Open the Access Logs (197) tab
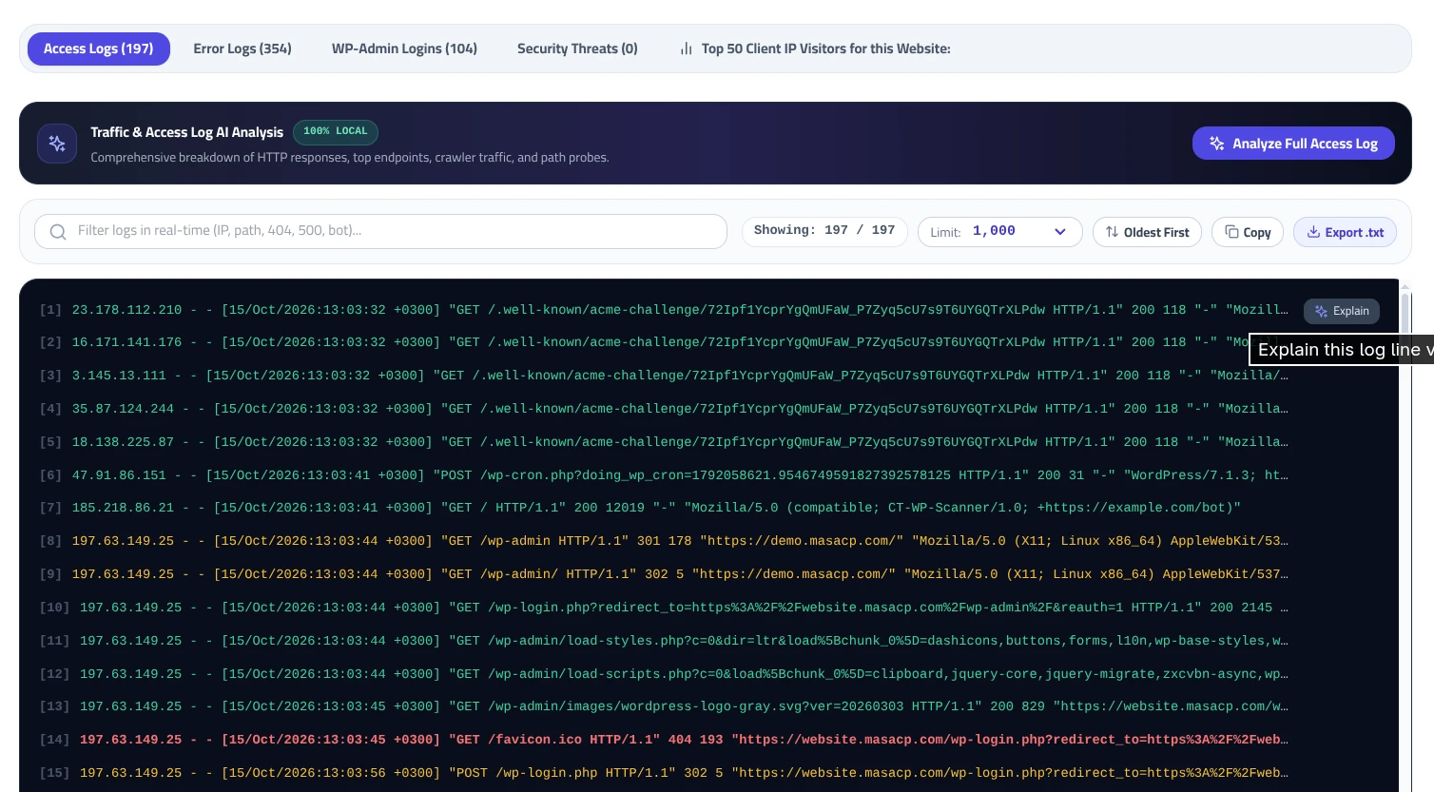The height and width of the screenshot is (792, 1434). [99, 48]
